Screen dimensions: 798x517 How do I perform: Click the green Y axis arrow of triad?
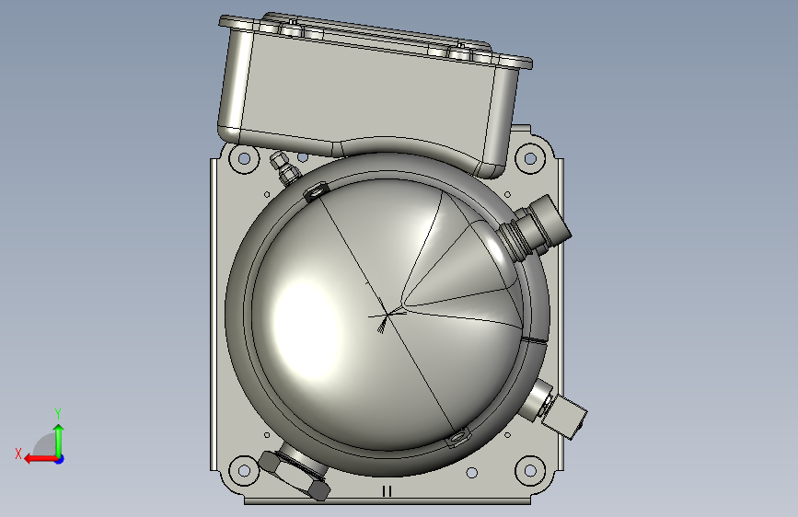[x=59, y=440]
